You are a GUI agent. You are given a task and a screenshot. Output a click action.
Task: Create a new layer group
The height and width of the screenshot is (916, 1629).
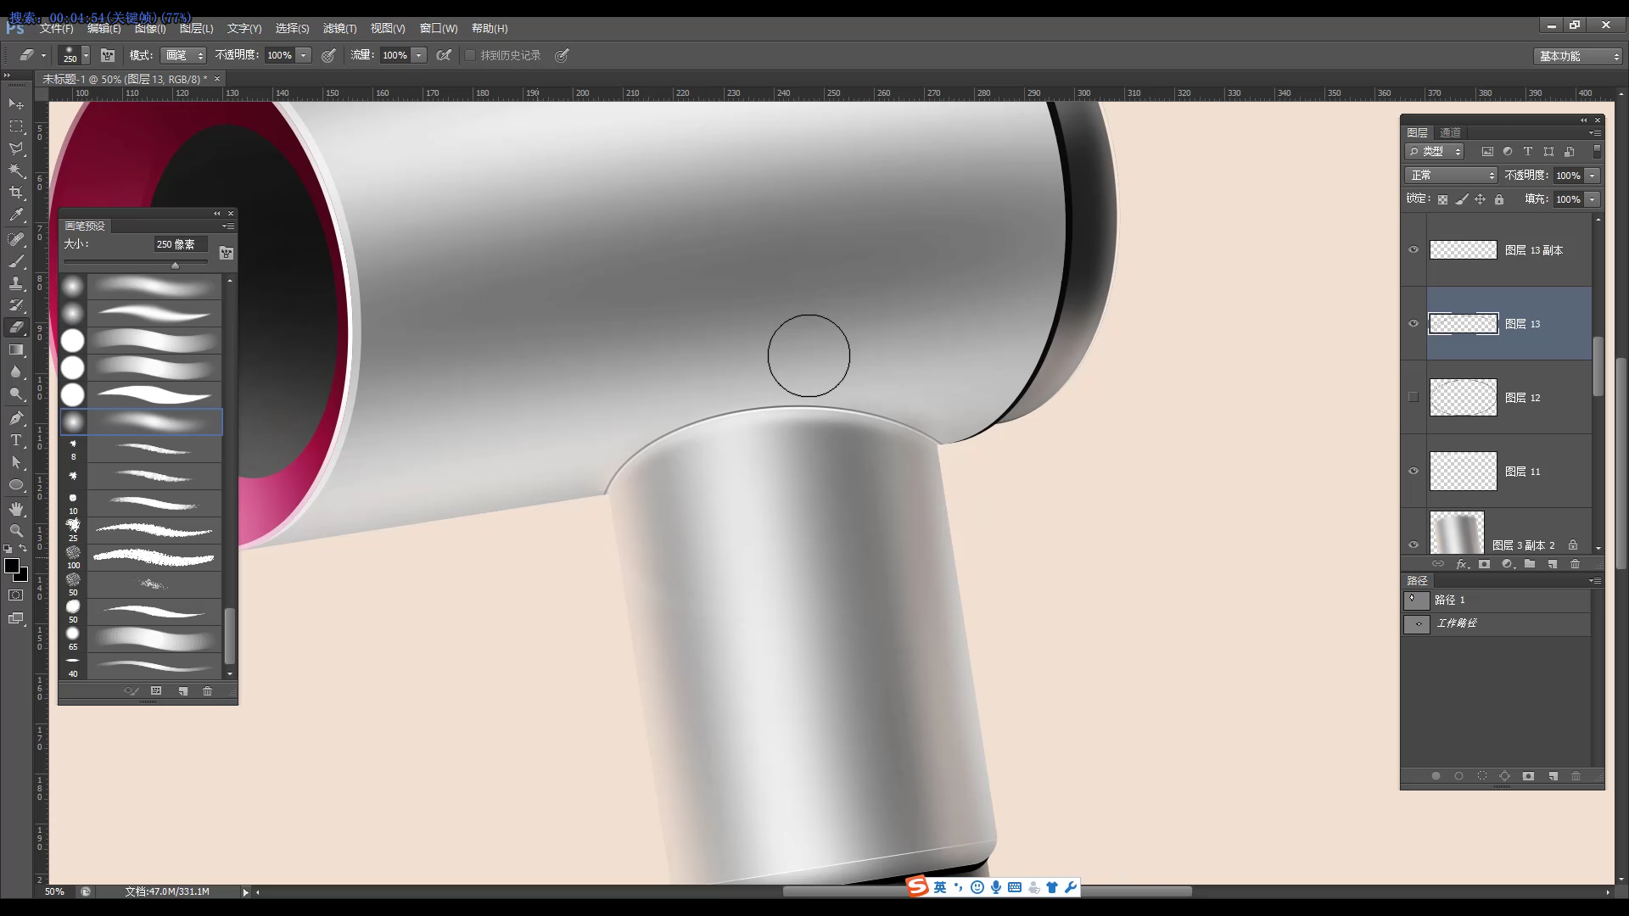1529,563
